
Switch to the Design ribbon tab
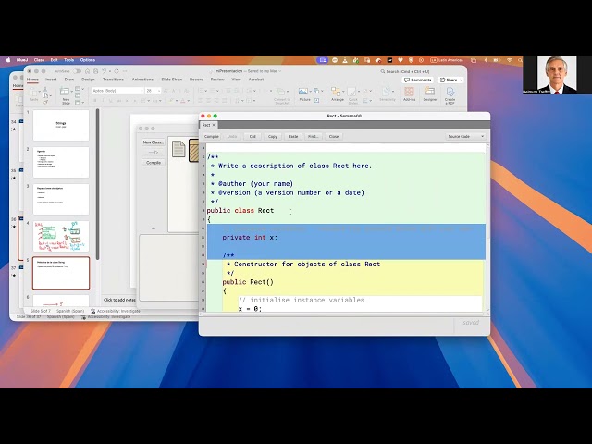click(x=88, y=80)
